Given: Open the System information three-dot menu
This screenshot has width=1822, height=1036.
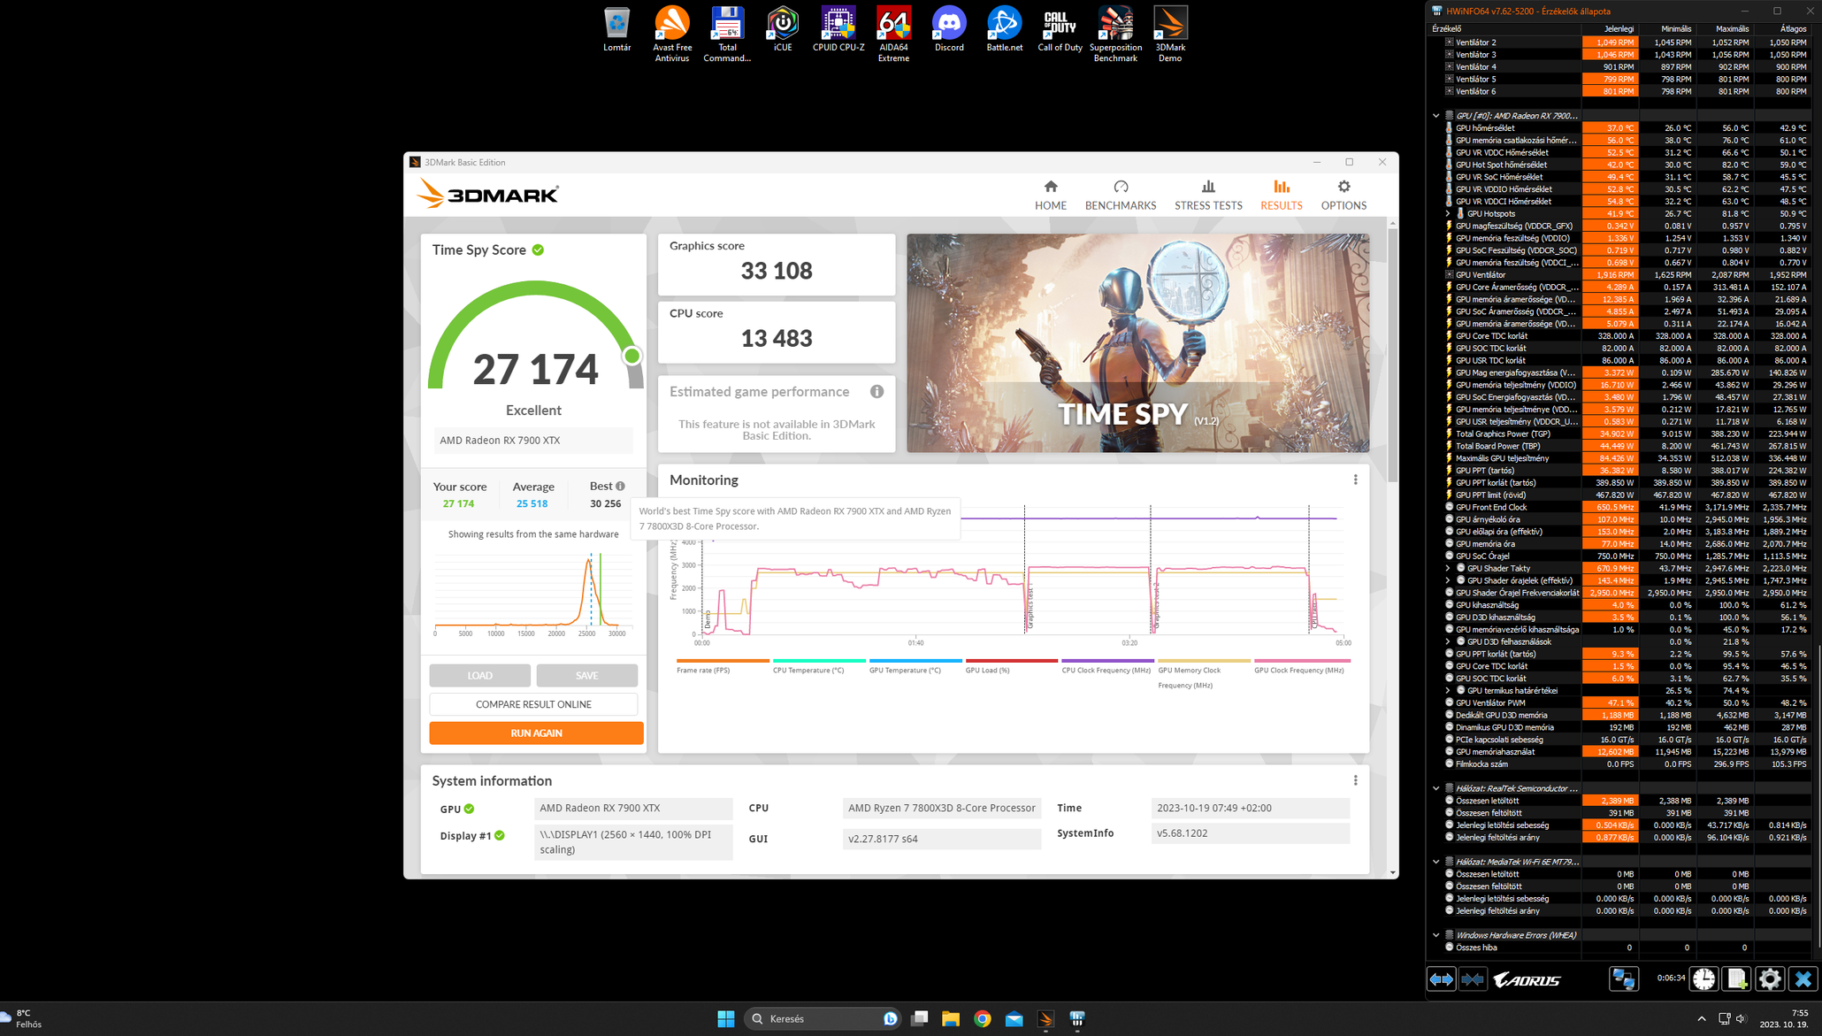Looking at the screenshot, I should click(1355, 780).
